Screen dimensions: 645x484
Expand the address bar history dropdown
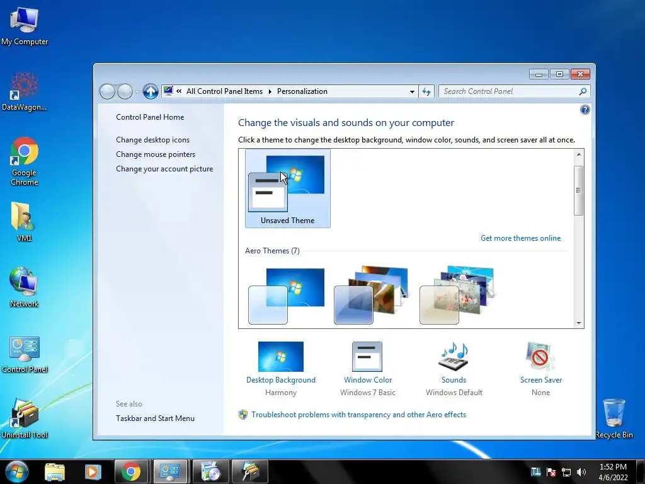(412, 91)
